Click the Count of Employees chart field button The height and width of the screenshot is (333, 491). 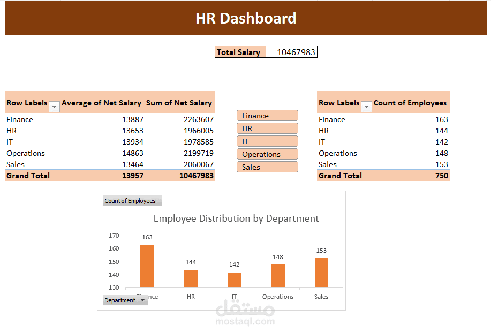(x=132, y=200)
